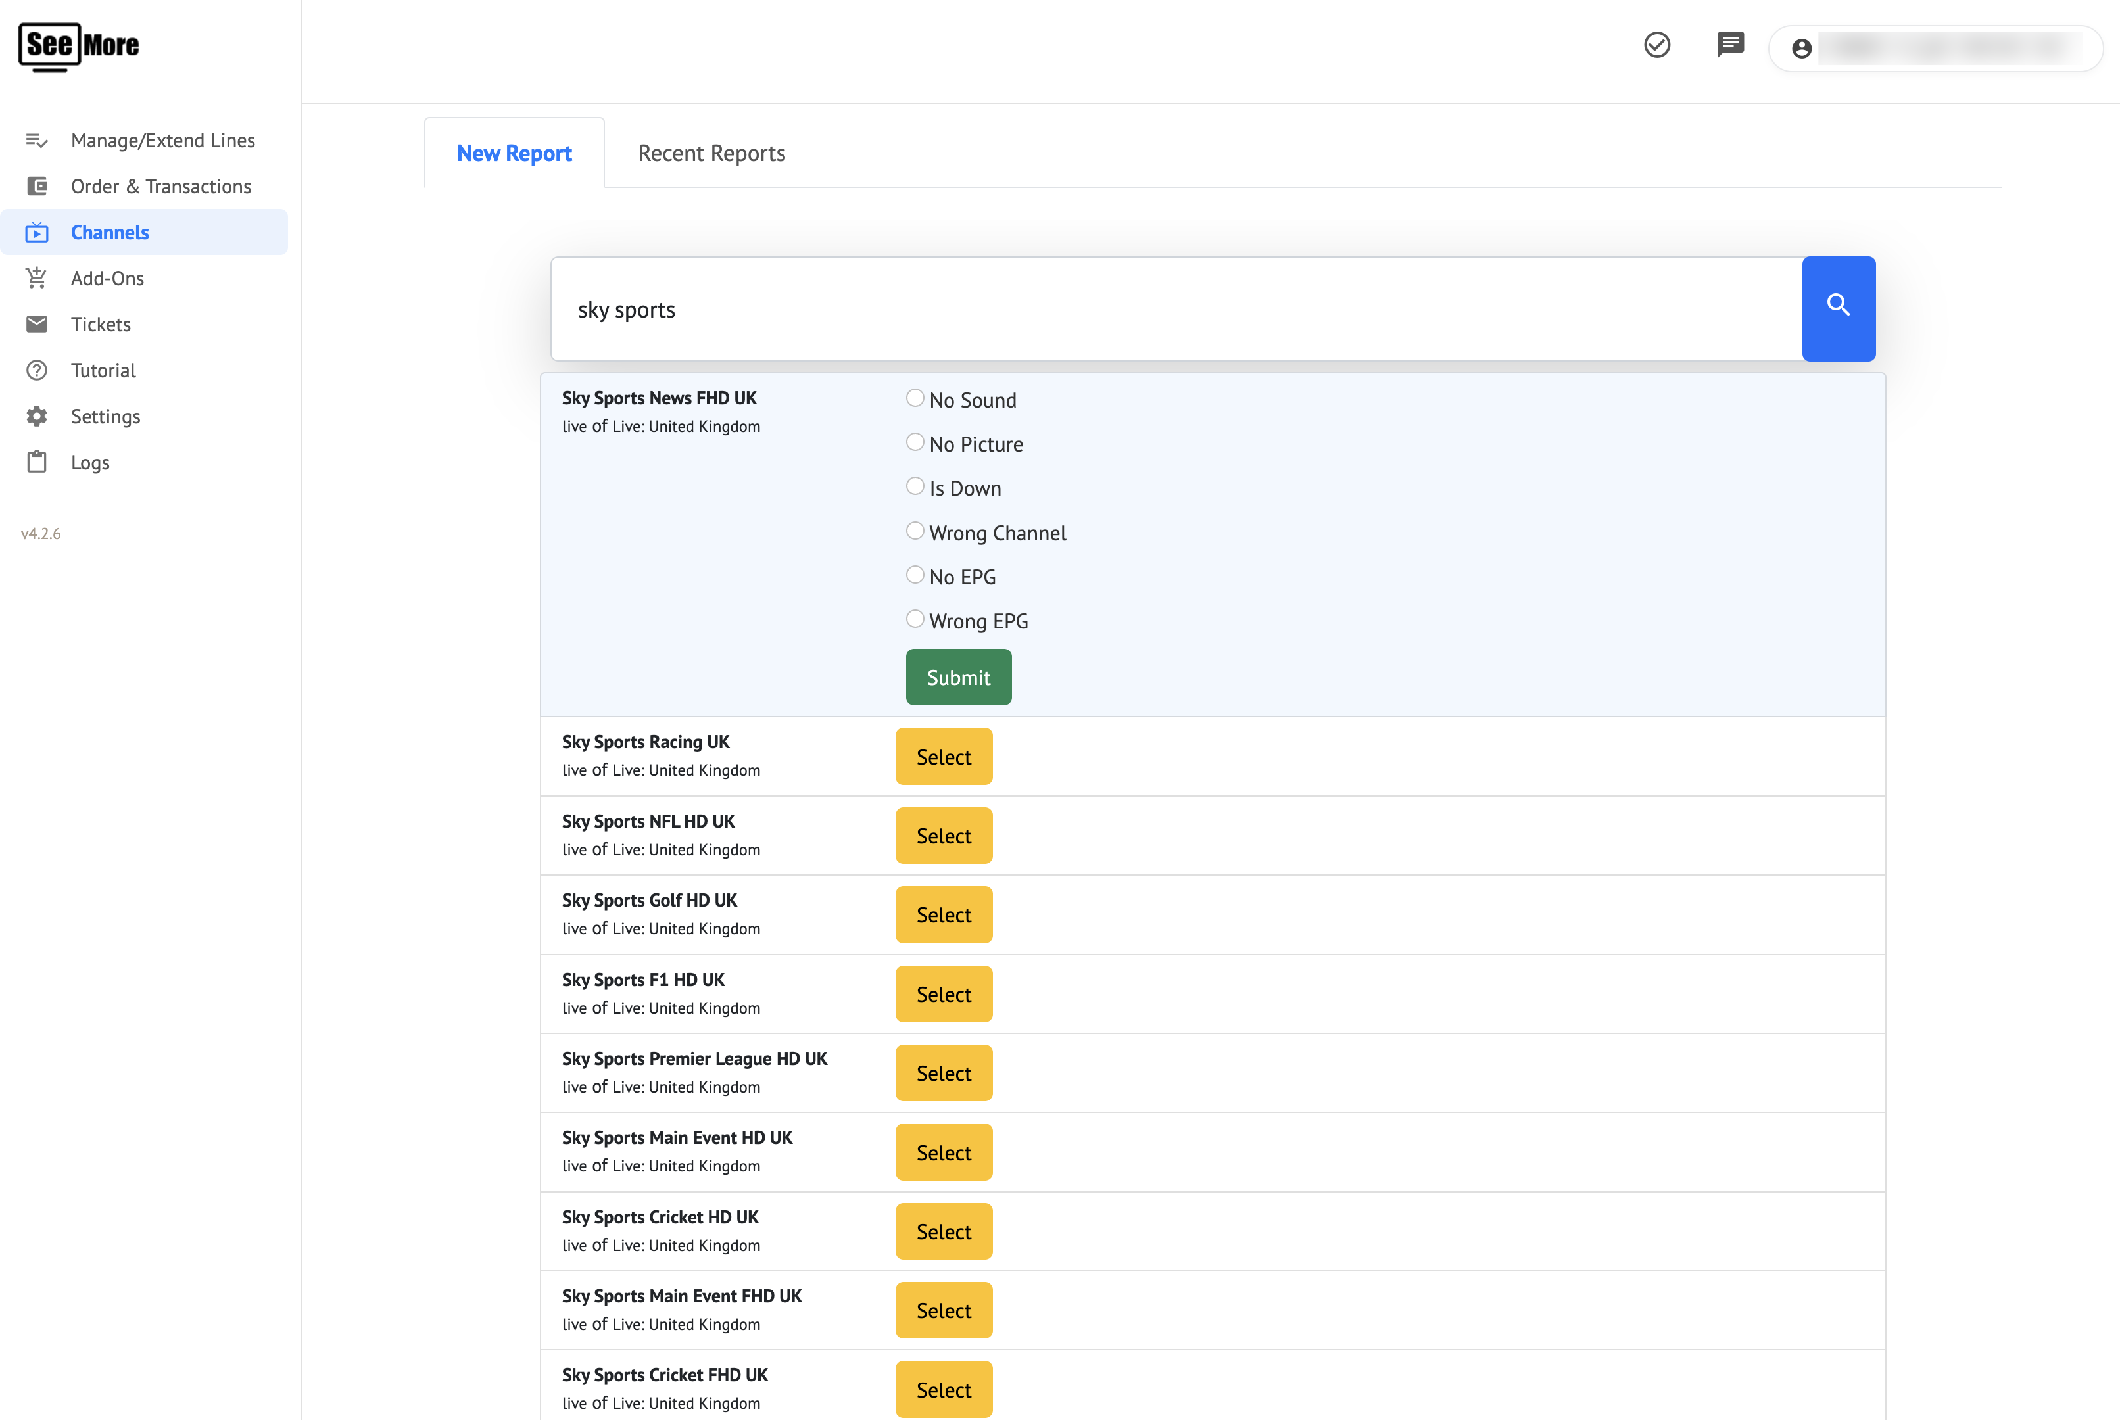Viewport: 2120px width, 1420px height.
Task: Open Order & Transactions in sidebar
Action: click(x=160, y=187)
